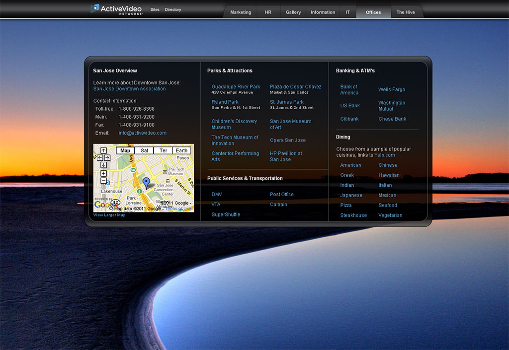The image size is (509, 350).
Task: Visit the Ryland Park link
Action: 225,102
